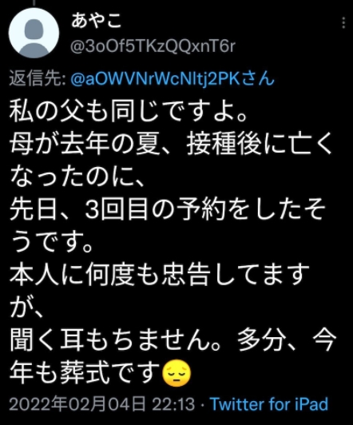Click the standalone text が、
The height and width of the screenshot is (425, 353).
[x=26, y=307]
